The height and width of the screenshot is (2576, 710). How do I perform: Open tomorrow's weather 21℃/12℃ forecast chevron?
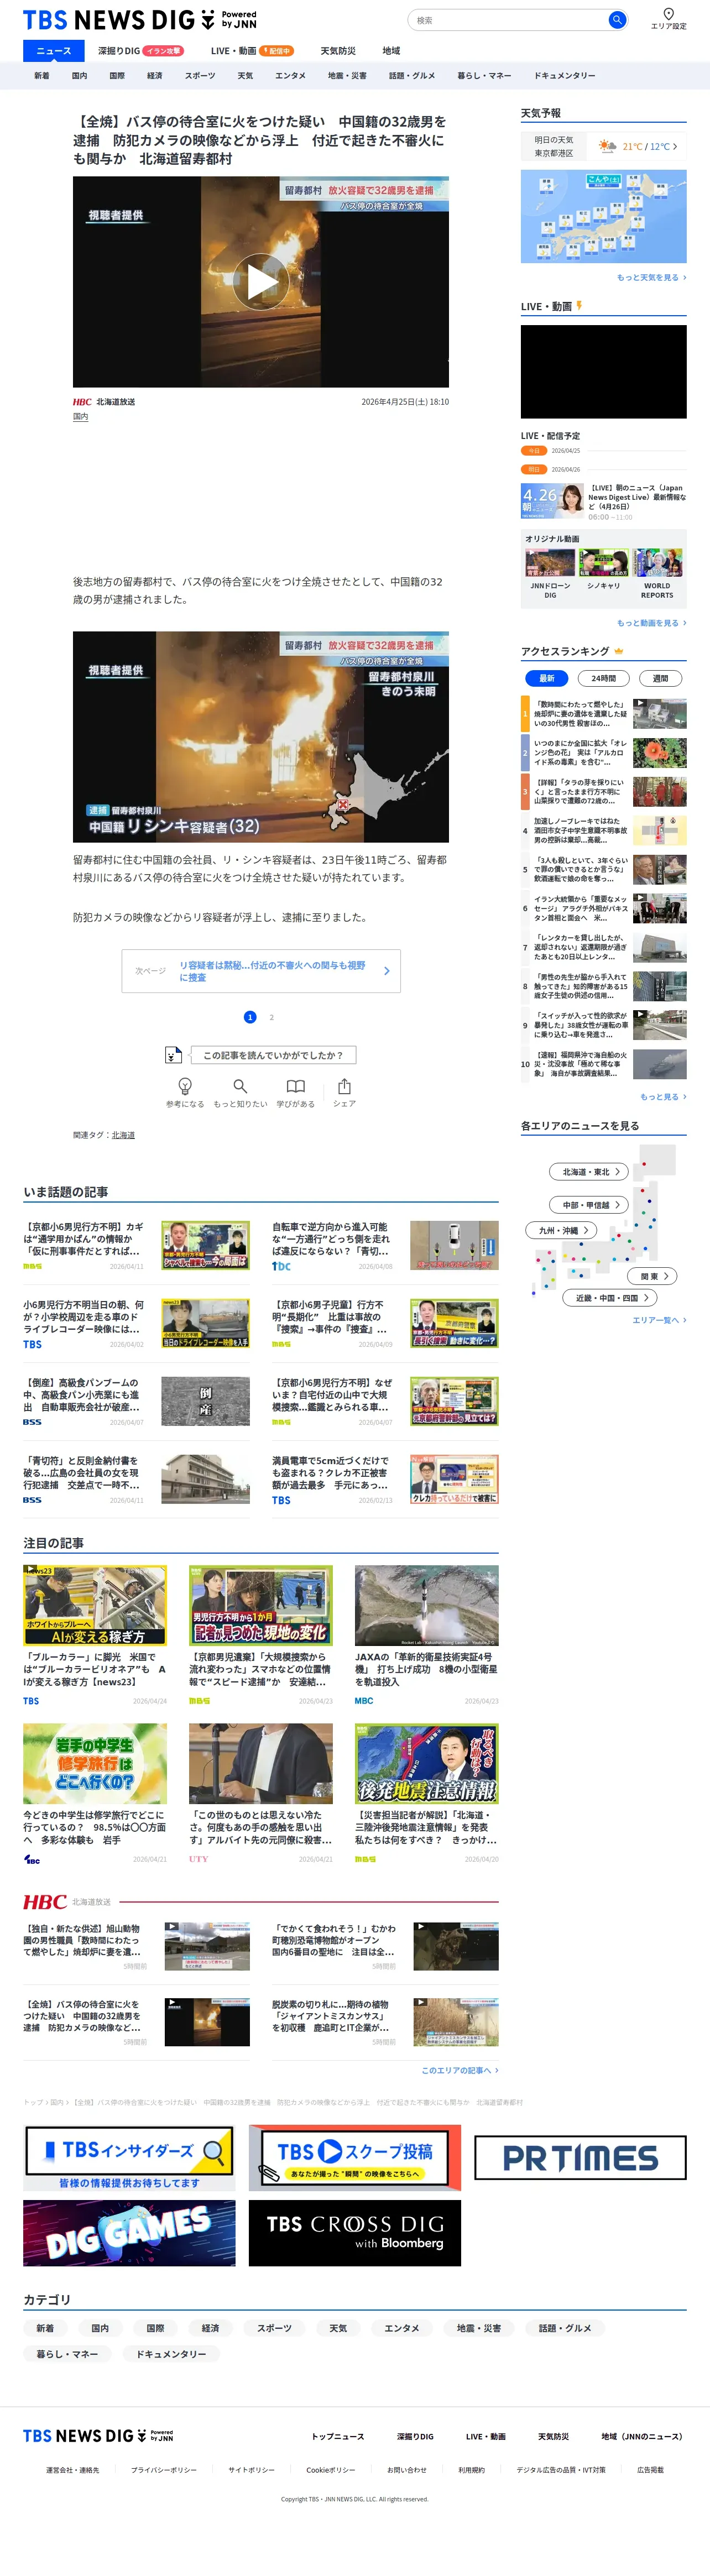coord(675,147)
